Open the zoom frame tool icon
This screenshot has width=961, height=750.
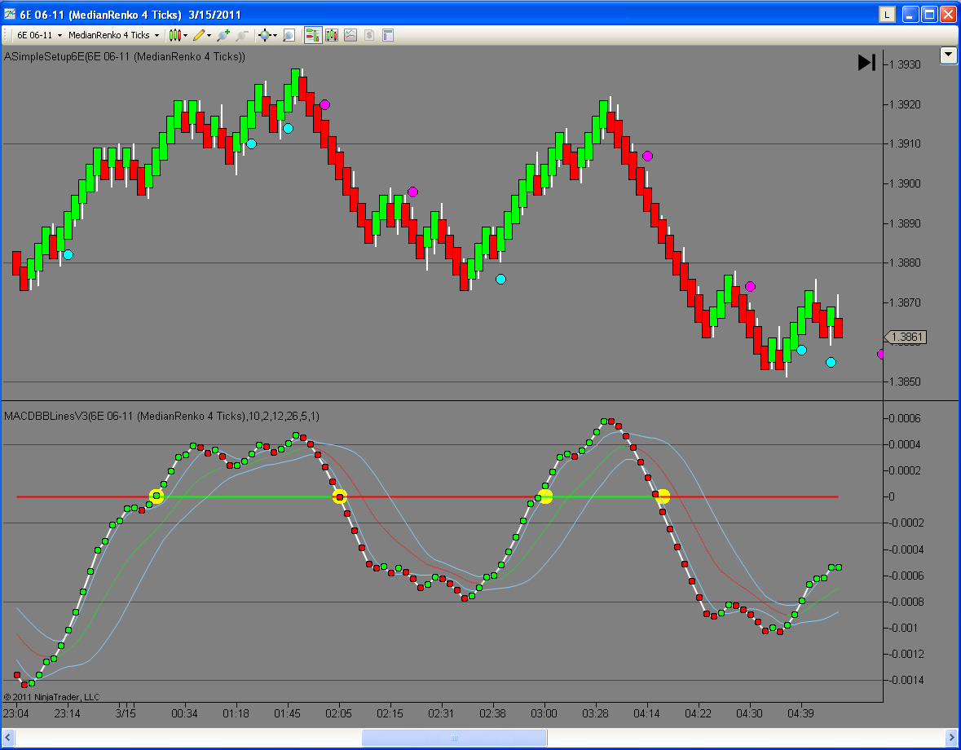pos(289,36)
